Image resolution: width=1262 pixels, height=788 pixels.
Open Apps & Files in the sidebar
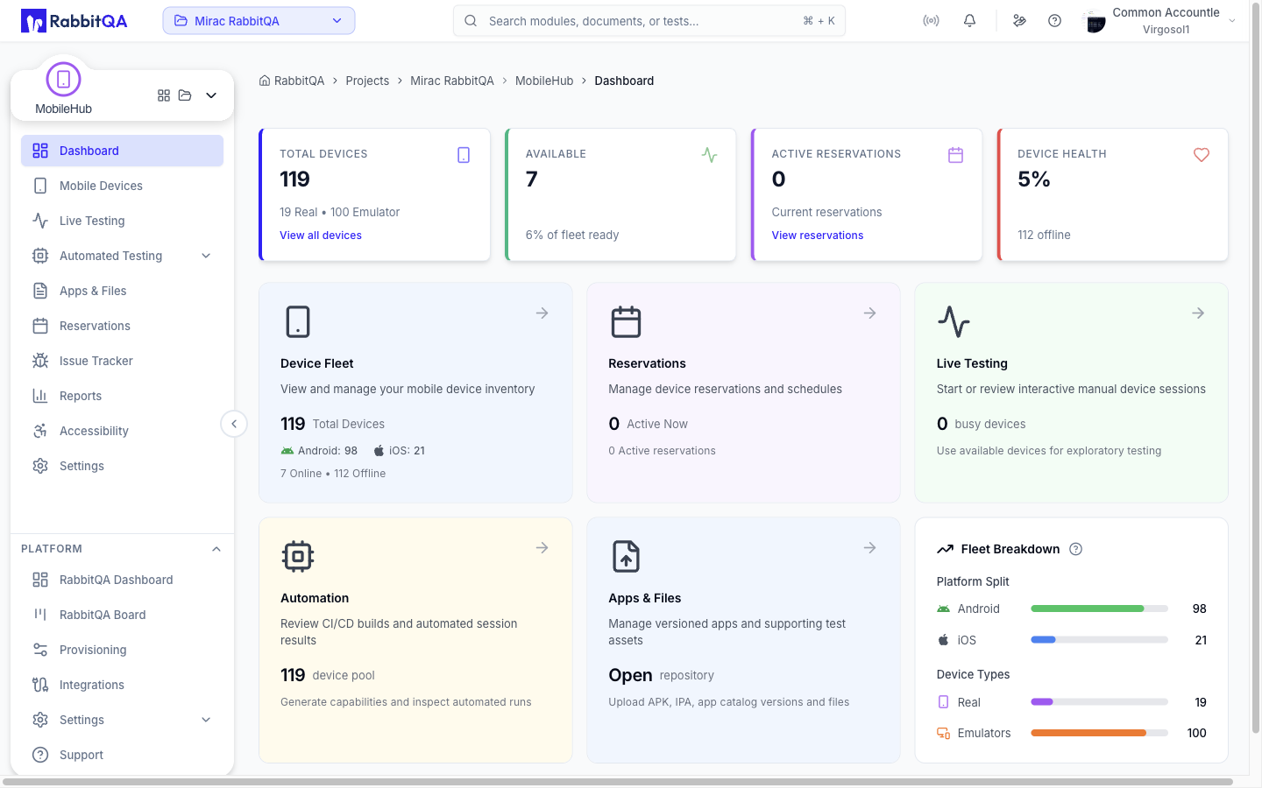(x=122, y=291)
